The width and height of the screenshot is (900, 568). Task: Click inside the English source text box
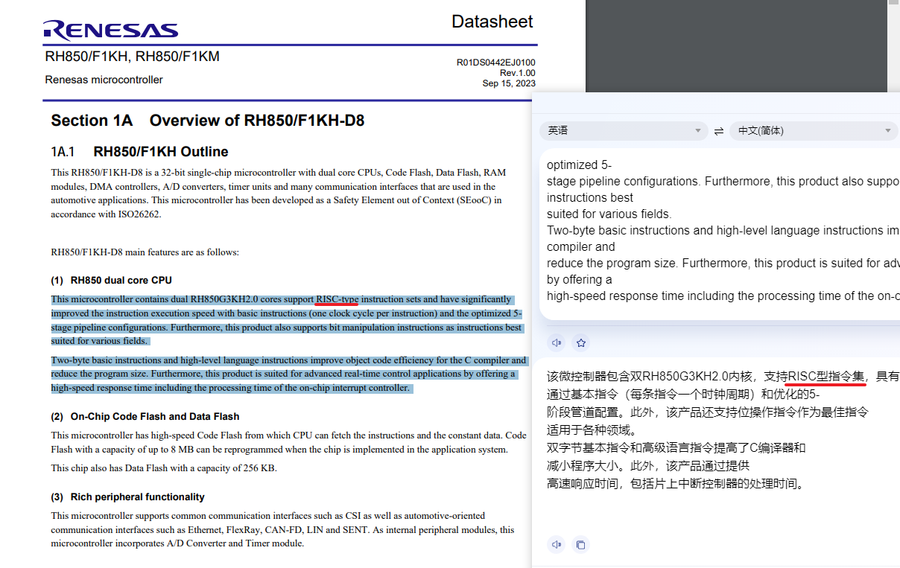click(x=720, y=234)
